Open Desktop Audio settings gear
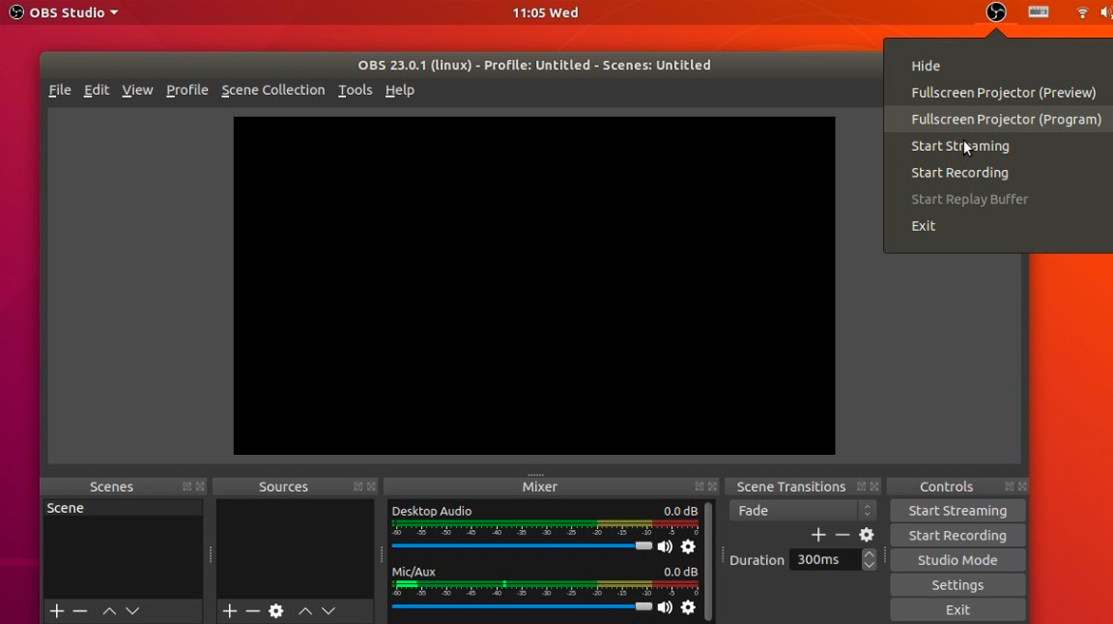The height and width of the screenshot is (624, 1113). point(688,547)
